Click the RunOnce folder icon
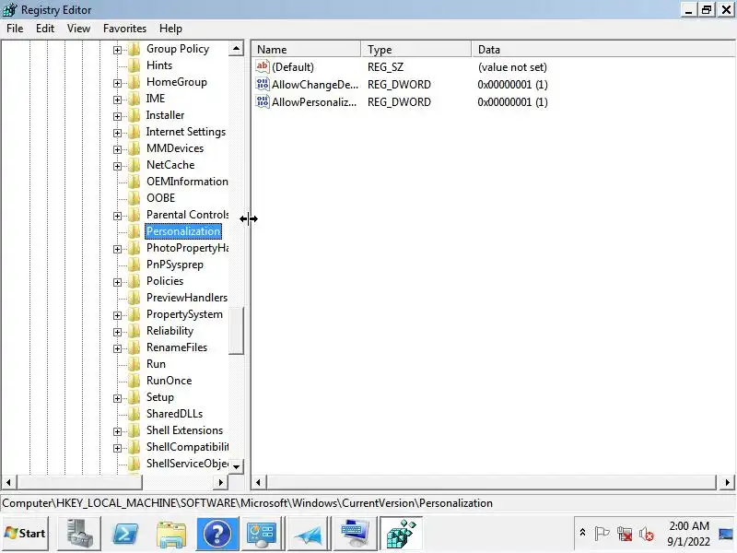The image size is (737, 553). click(x=135, y=381)
